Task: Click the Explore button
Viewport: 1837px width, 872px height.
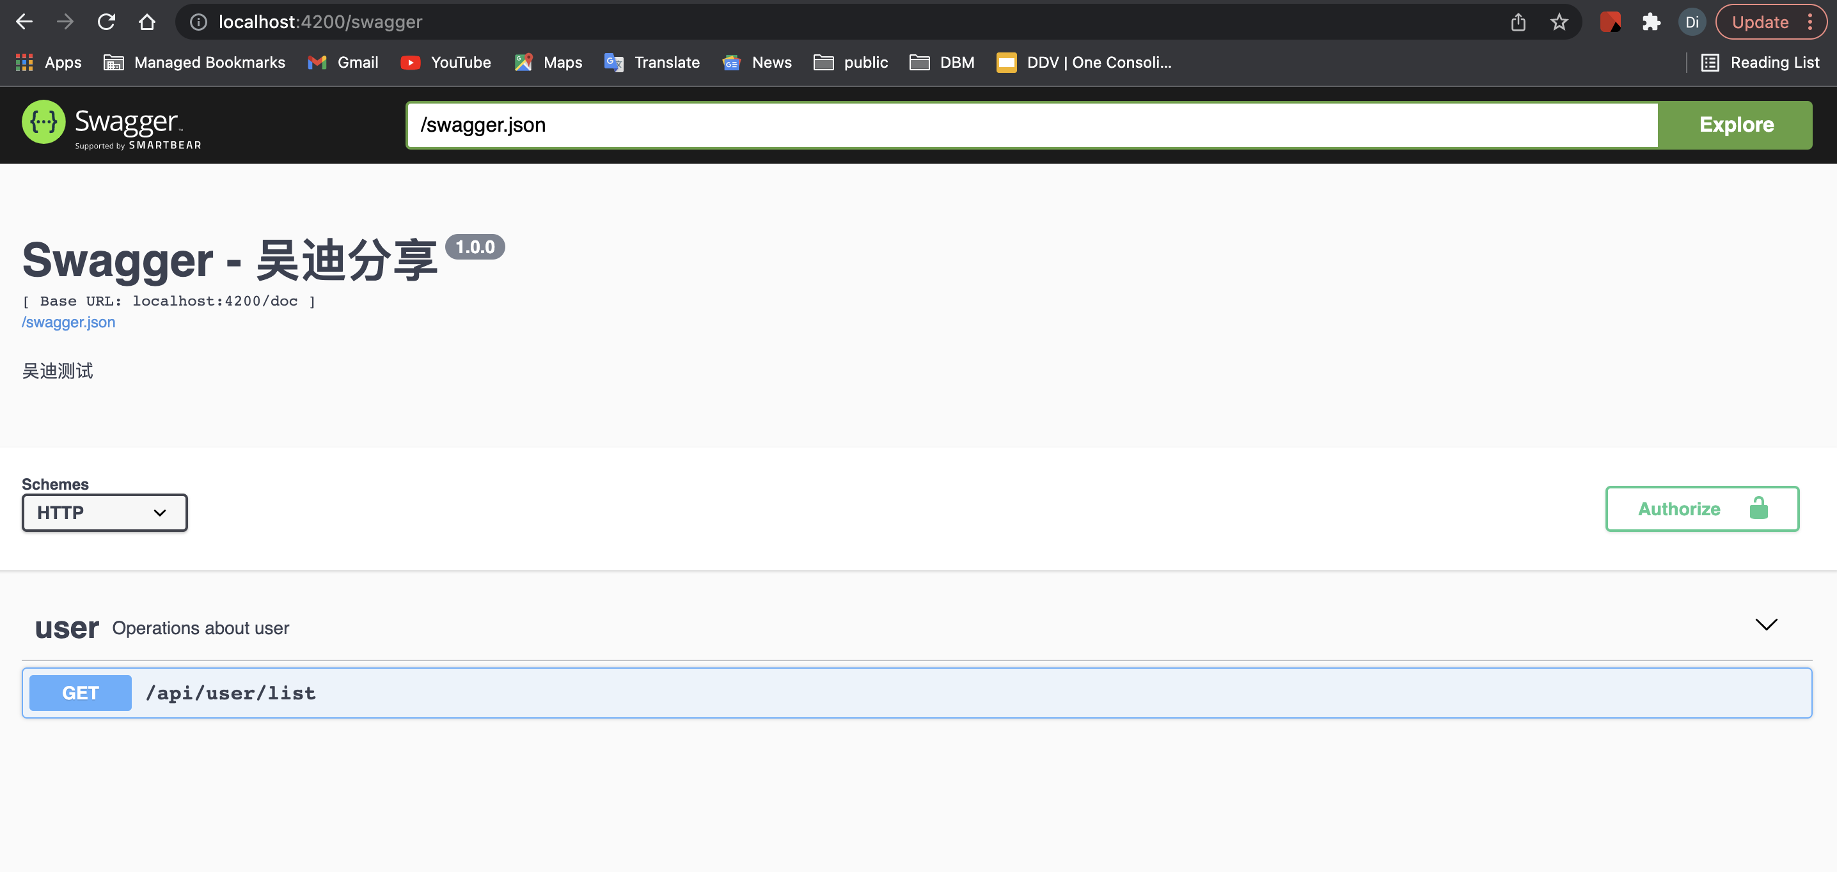Action: click(x=1735, y=125)
